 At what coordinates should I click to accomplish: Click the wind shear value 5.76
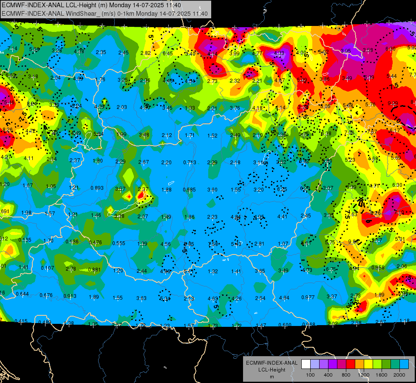point(371,105)
